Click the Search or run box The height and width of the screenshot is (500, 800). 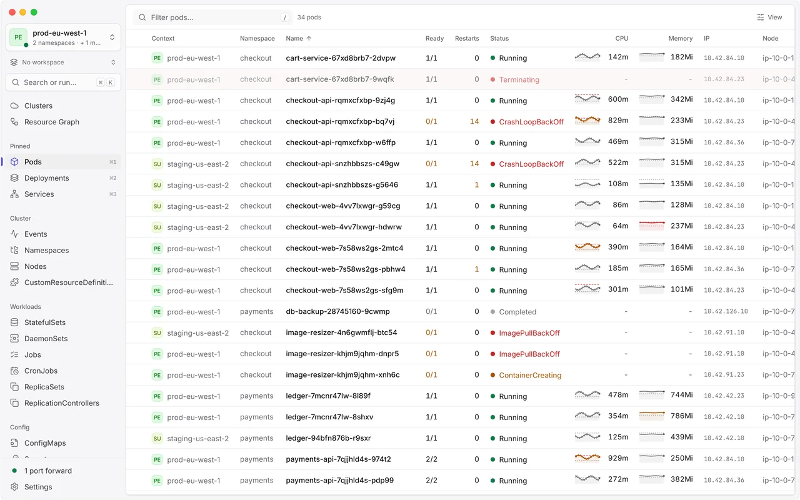point(63,82)
